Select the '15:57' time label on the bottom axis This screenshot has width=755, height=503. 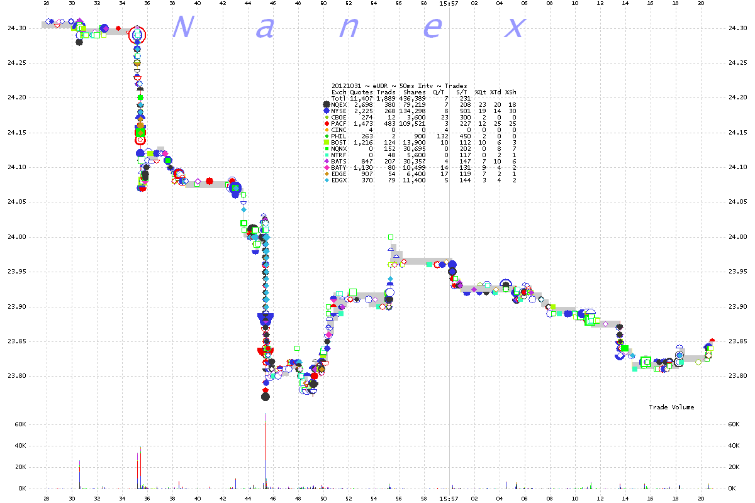449,498
